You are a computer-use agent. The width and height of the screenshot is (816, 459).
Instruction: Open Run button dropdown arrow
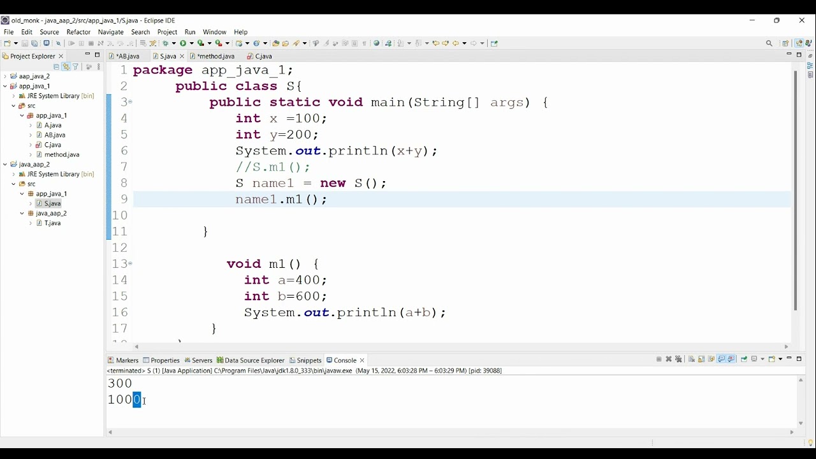(191, 43)
